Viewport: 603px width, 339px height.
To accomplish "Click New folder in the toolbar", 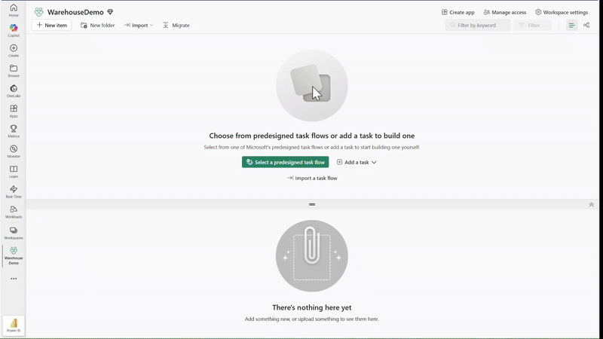I will tap(97, 26).
